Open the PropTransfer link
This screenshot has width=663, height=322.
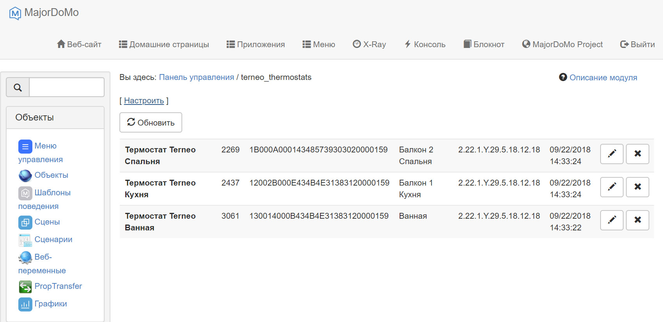click(58, 286)
